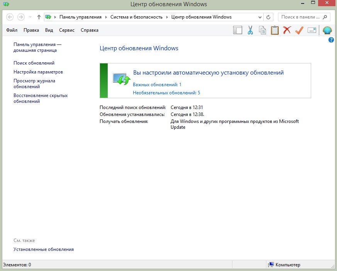Open the Вид menu
The image size is (337, 271).
pyautogui.click(x=49, y=30)
